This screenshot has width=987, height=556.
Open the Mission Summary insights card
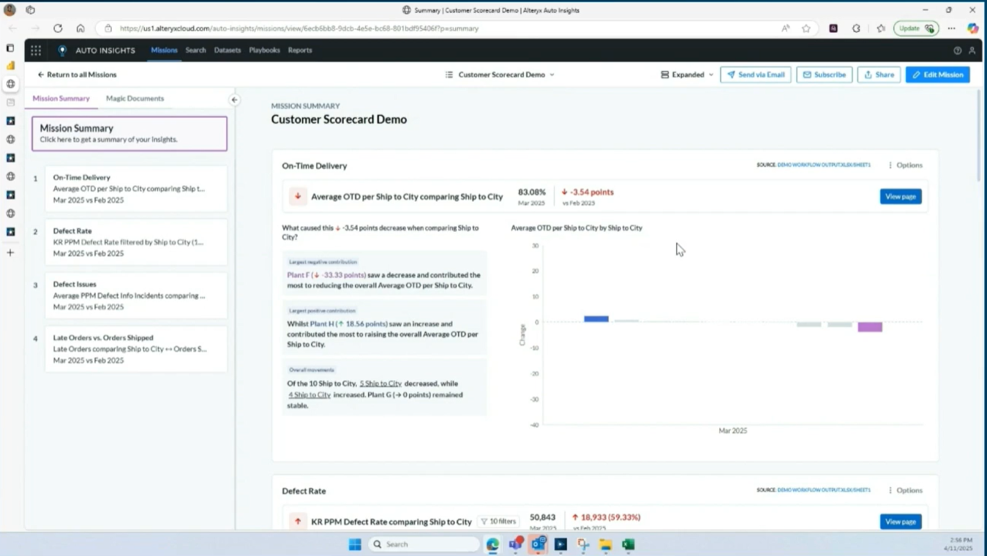pyautogui.click(x=130, y=133)
